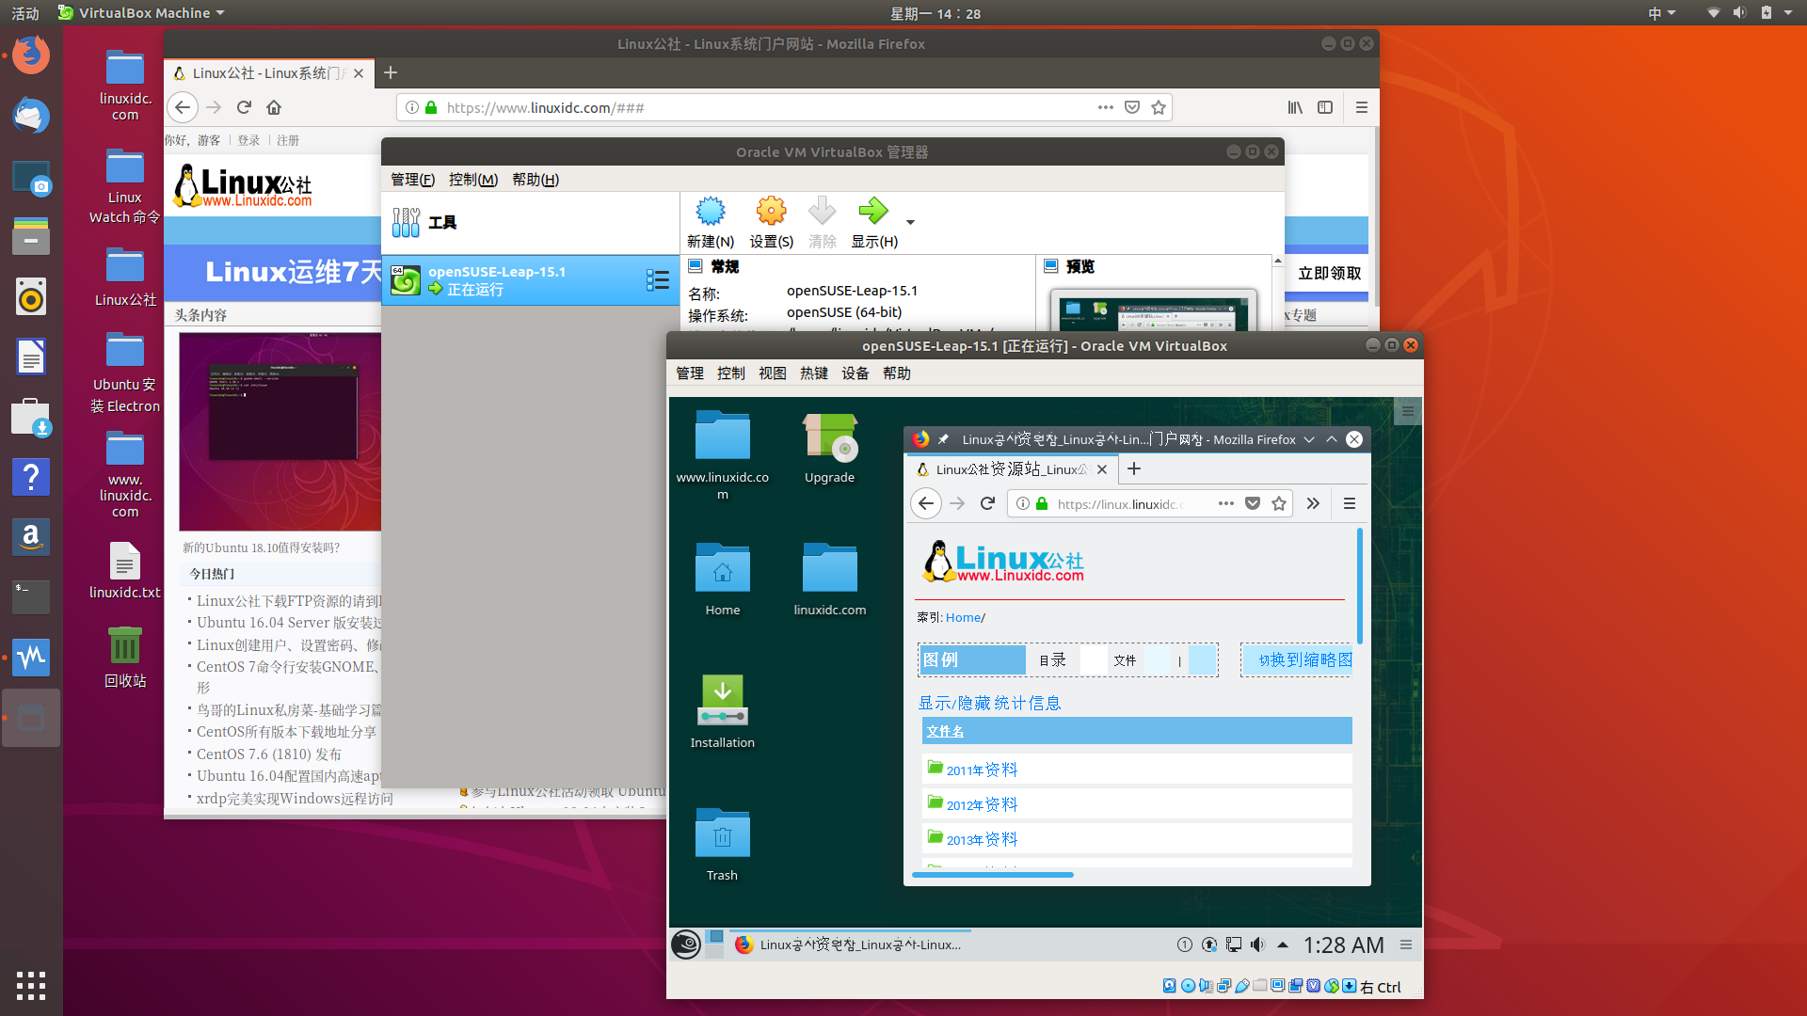Click the 登录 link on the Linuxidc page
The height and width of the screenshot is (1016, 1807).
[248, 140]
